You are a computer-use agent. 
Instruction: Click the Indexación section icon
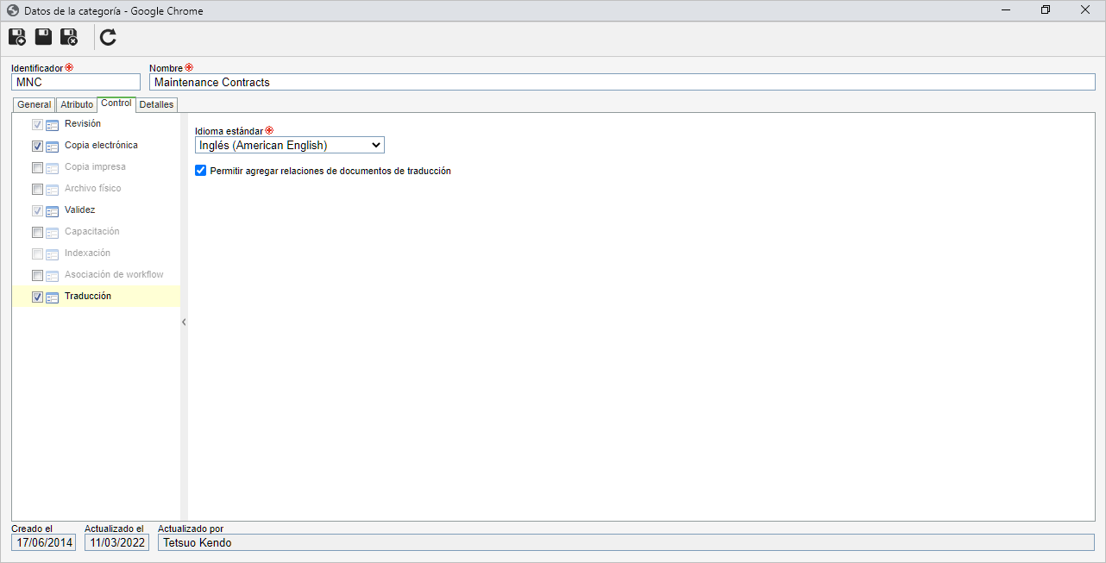[x=52, y=253]
